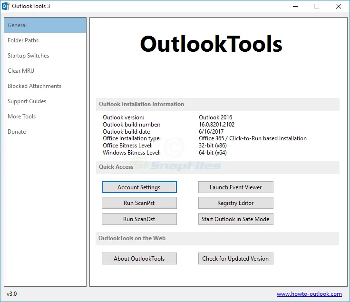Click the OutlookTools app icon in title bar
The height and width of the screenshot is (302, 350).
coord(5,6)
